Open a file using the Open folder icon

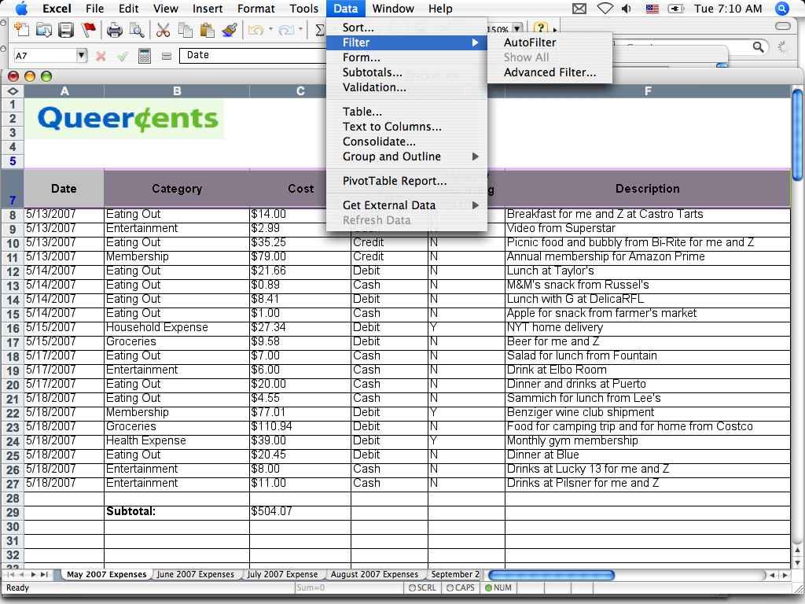[44, 28]
